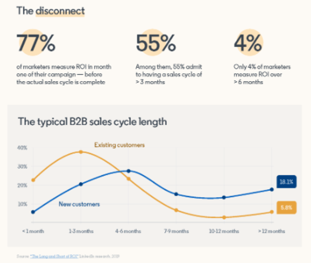
Task: Select the blue peak point at 4-6 months
Action: pos(128,171)
